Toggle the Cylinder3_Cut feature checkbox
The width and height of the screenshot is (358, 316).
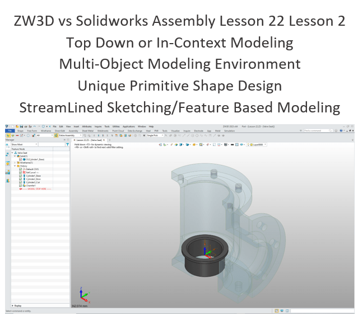click(x=20, y=182)
